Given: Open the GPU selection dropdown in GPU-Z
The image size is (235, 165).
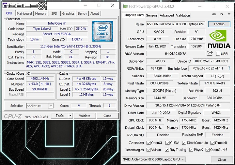Looking at the screenshot, I should click(x=154, y=159).
